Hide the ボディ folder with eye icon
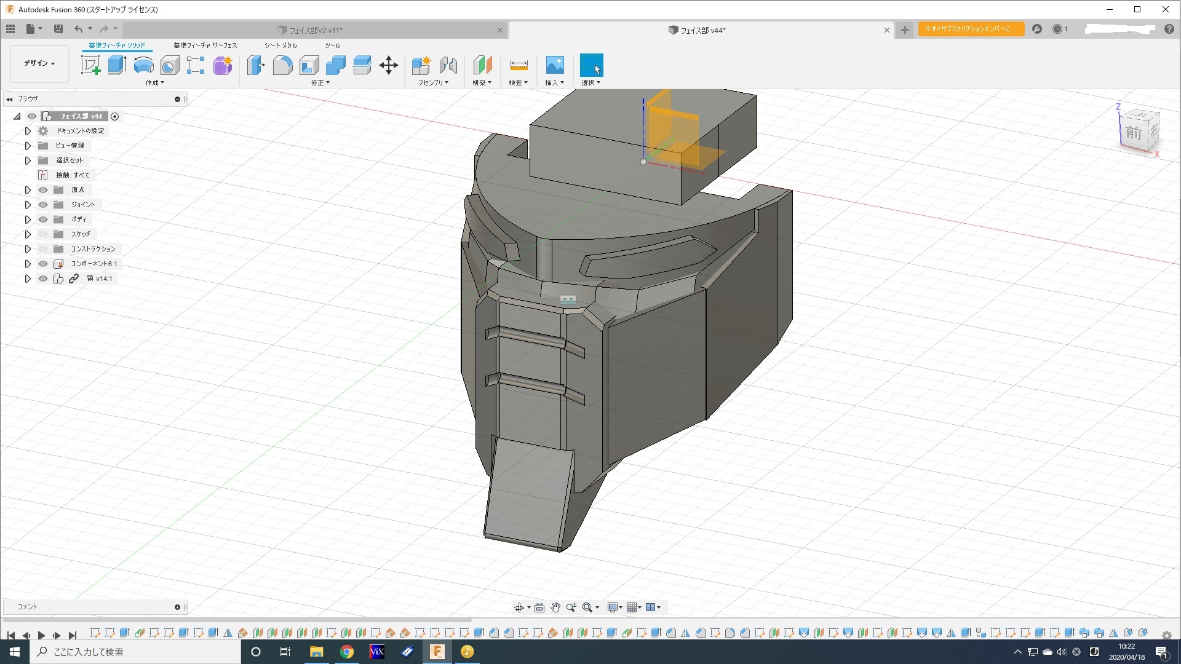Screen dimensions: 1181x664 click(x=43, y=219)
